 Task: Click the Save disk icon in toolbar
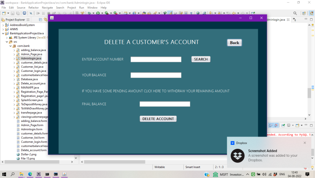13,13
